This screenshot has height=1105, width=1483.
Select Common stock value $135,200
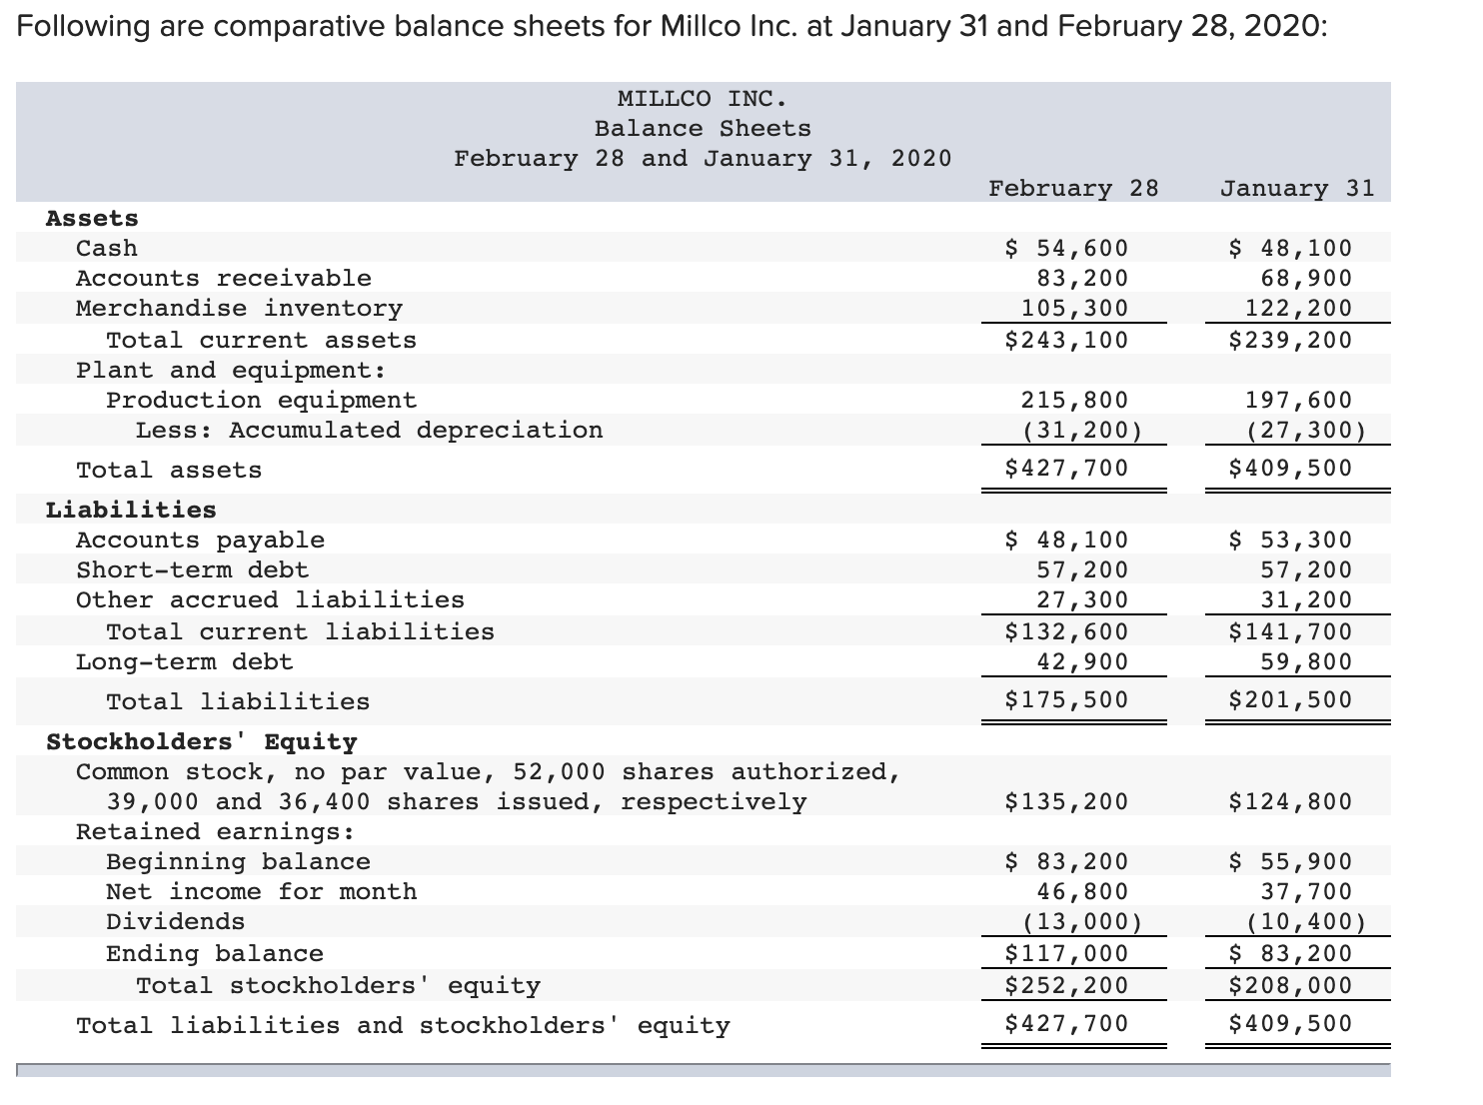tap(1066, 801)
